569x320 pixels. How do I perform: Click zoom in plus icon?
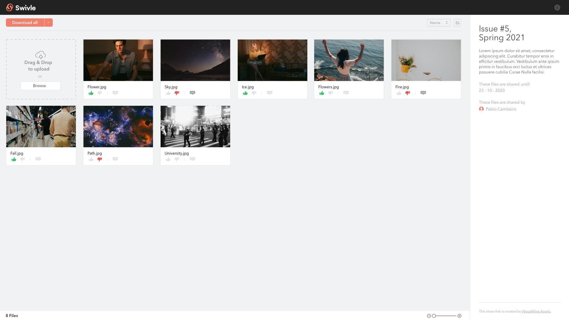coord(459,316)
